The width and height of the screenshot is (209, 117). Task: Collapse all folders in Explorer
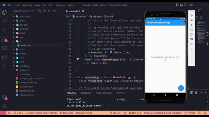tap(54, 11)
